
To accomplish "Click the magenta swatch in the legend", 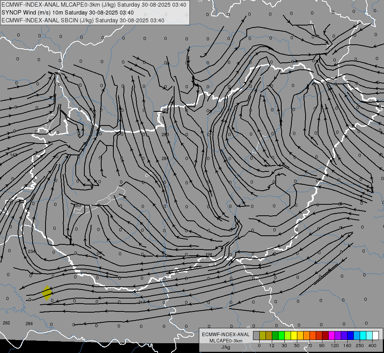I will point(331,336).
